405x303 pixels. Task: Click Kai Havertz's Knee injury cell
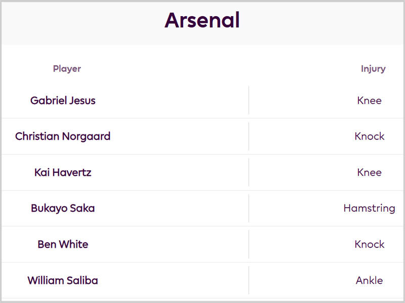369,172
